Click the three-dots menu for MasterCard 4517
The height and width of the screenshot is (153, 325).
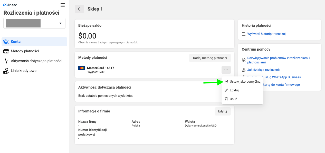click(x=226, y=70)
